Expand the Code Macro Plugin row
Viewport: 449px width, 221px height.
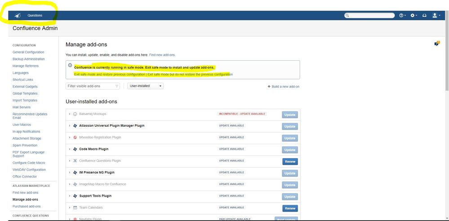69,149
